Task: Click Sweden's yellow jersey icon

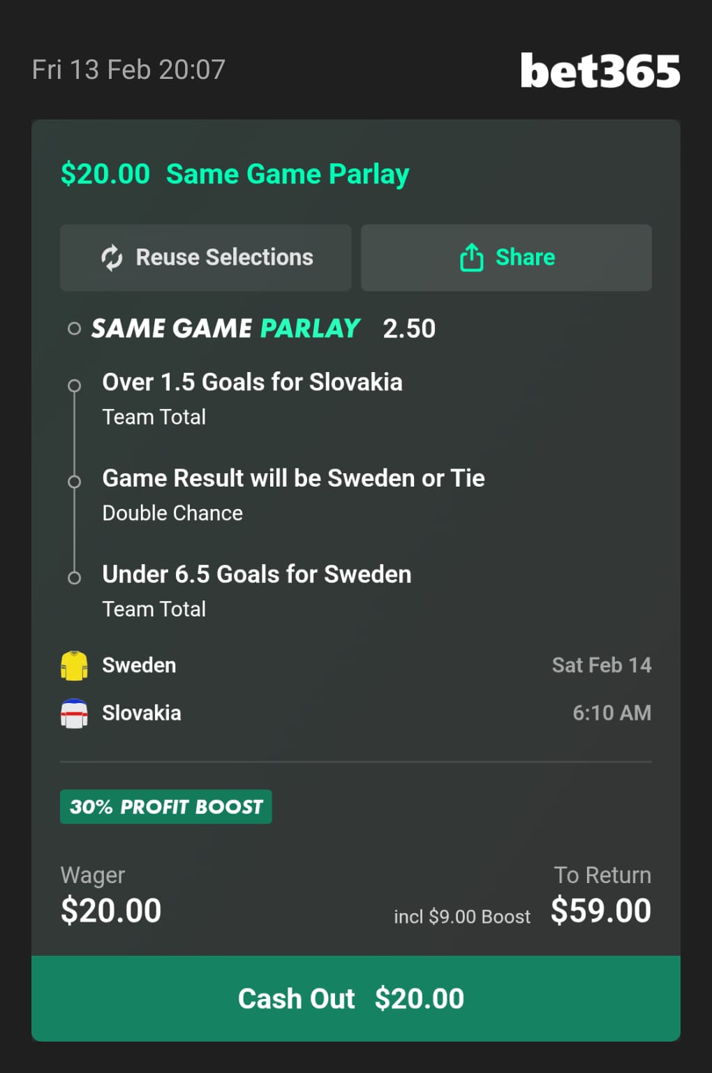Action: tap(74, 665)
